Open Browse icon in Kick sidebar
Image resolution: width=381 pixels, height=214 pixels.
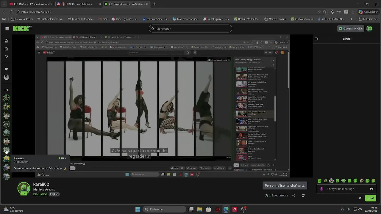tap(6, 49)
